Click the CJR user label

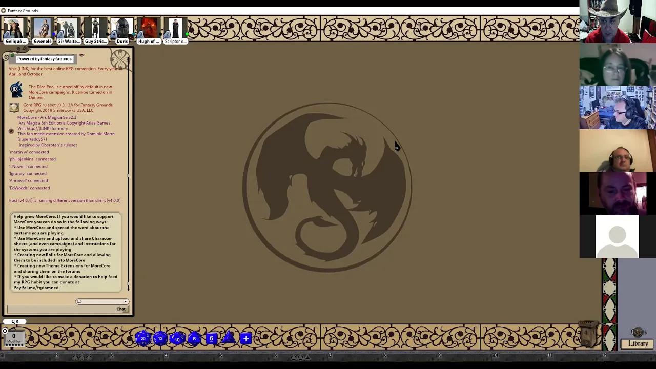click(x=15, y=321)
